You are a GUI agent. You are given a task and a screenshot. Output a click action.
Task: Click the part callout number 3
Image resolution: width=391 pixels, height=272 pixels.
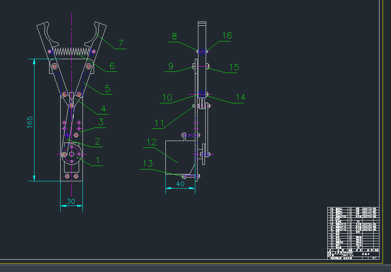(x=101, y=123)
